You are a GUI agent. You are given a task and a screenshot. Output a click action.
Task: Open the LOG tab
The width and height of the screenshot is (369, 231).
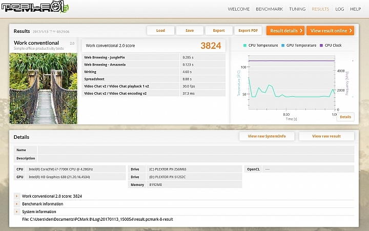pyautogui.click(x=340, y=9)
